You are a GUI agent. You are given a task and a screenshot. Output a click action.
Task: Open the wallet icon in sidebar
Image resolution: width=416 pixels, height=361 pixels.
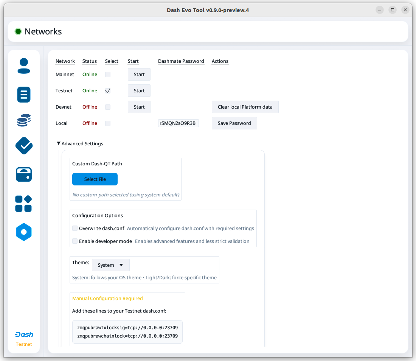click(24, 174)
